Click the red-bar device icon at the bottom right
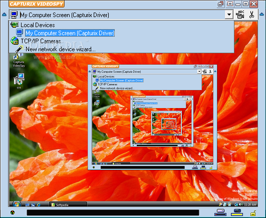The image size is (266, 218). [220, 212]
